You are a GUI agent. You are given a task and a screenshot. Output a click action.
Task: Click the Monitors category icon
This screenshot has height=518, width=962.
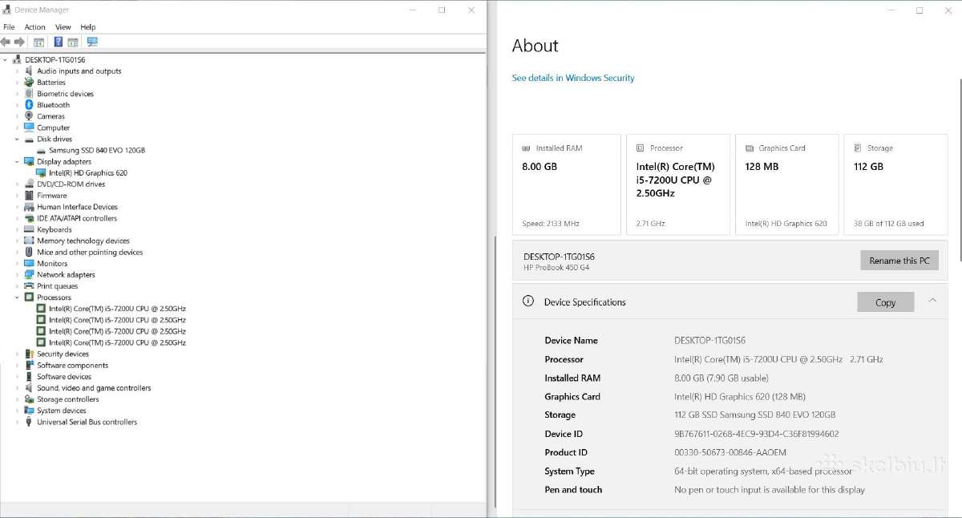(x=30, y=263)
